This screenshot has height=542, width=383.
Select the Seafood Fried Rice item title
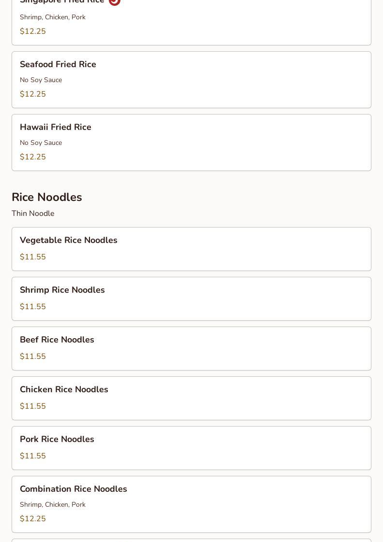point(58,64)
